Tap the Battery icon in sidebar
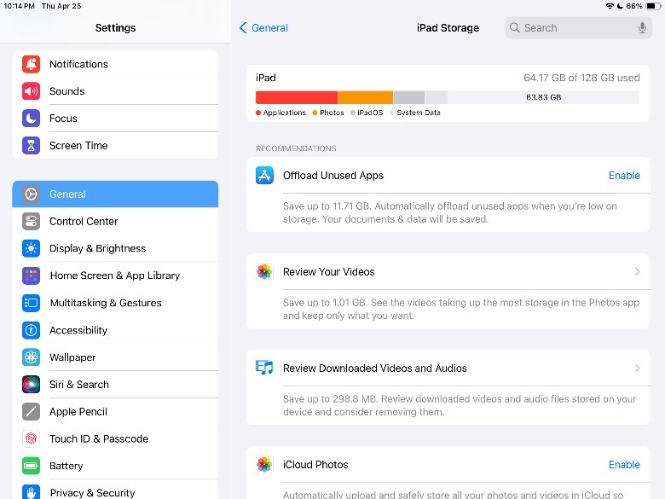The height and width of the screenshot is (499, 665). pos(32,466)
